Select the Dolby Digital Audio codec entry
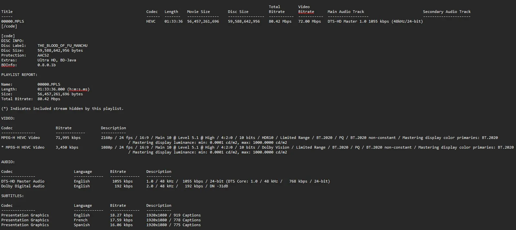 [x=23, y=186]
